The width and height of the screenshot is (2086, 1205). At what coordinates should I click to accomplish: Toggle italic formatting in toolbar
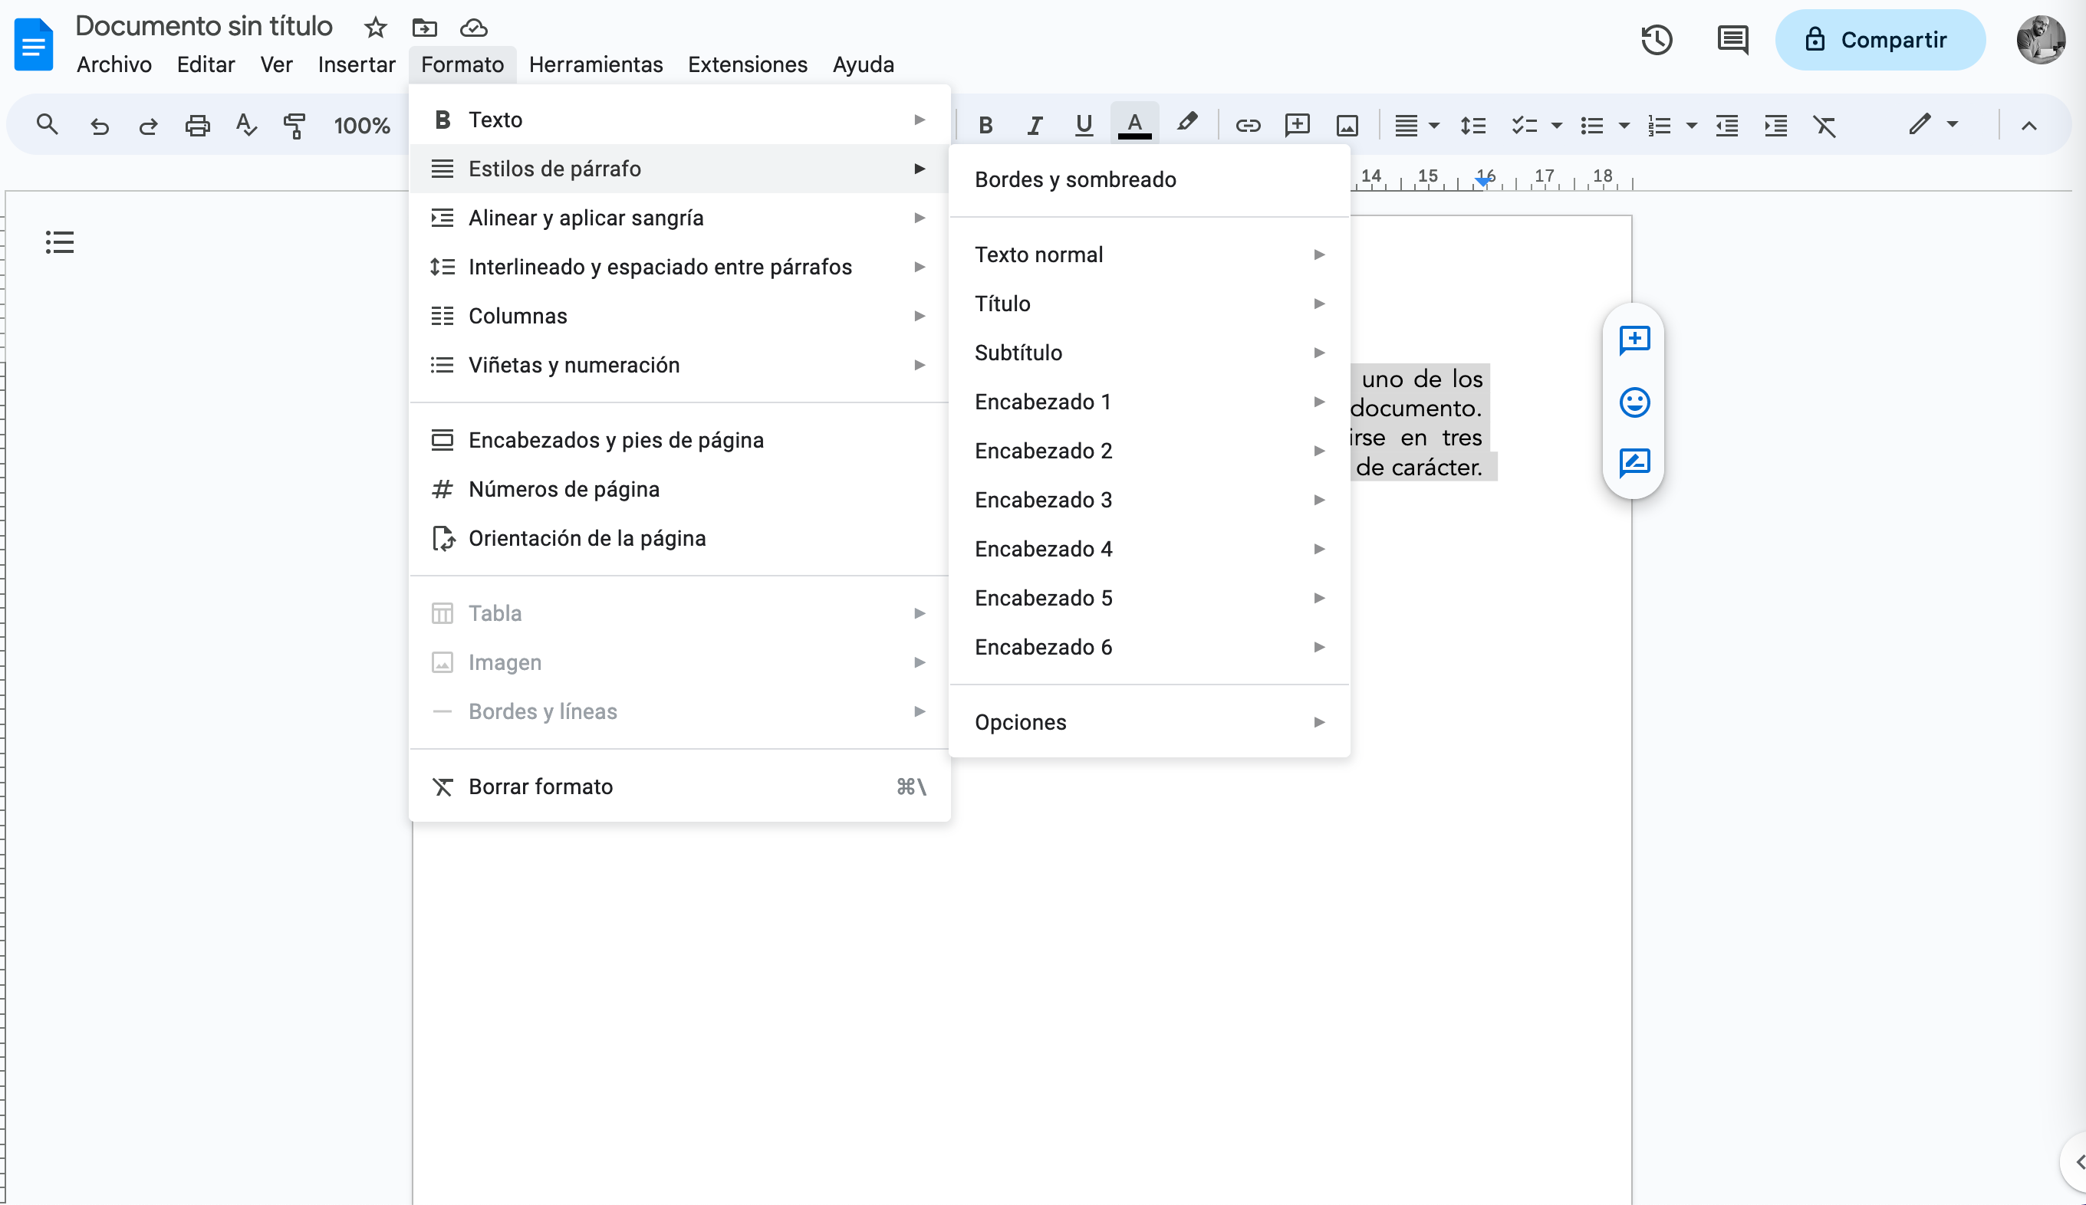pyautogui.click(x=1034, y=126)
